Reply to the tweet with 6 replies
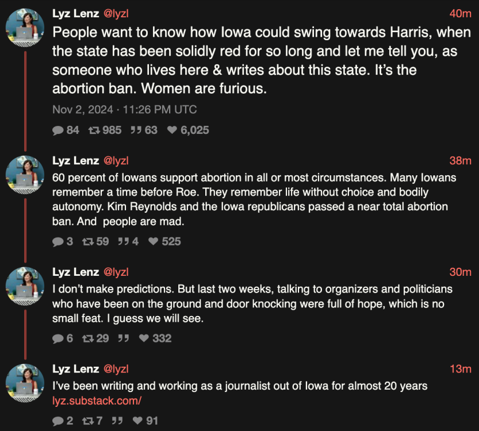 pos(58,338)
